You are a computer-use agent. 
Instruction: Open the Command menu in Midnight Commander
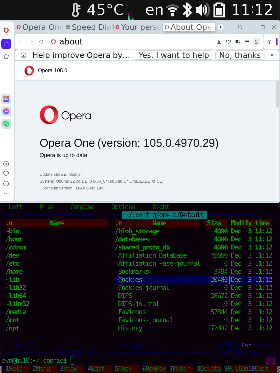82,207
